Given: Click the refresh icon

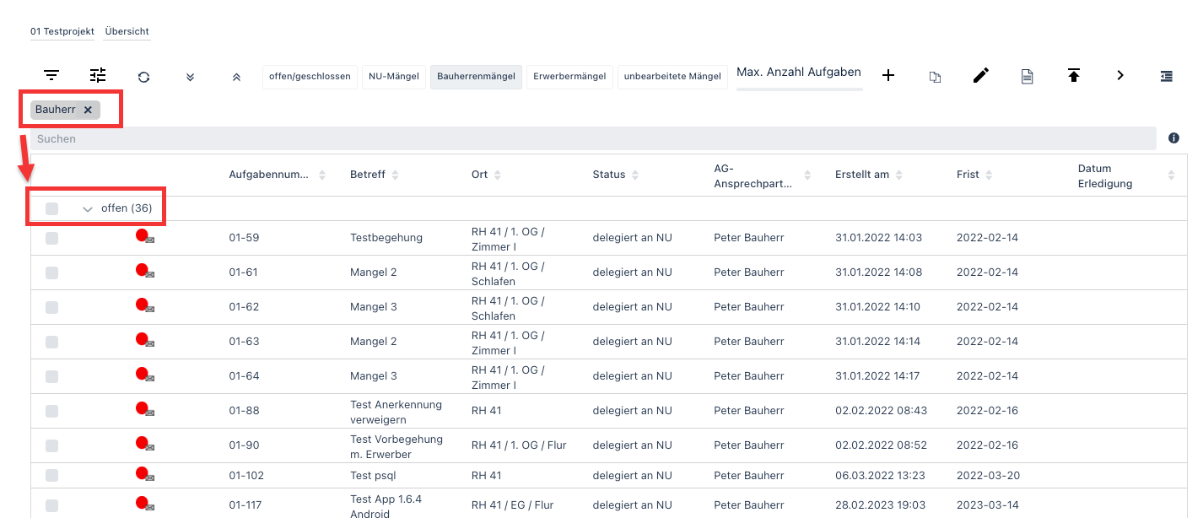Looking at the screenshot, I should [144, 77].
